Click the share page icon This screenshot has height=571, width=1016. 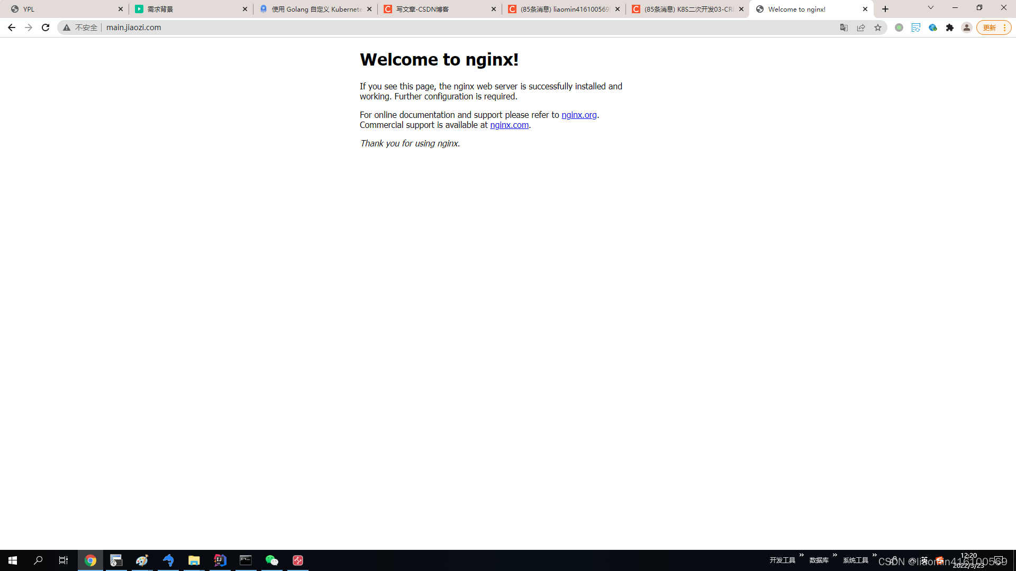click(x=861, y=27)
